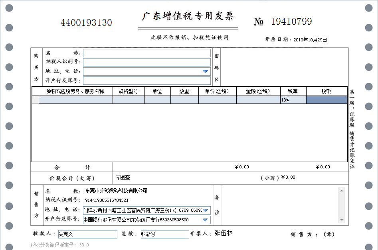Click the seller address field with 富民路南厂房
The height and width of the screenshot is (250, 378).
coord(147,210)
